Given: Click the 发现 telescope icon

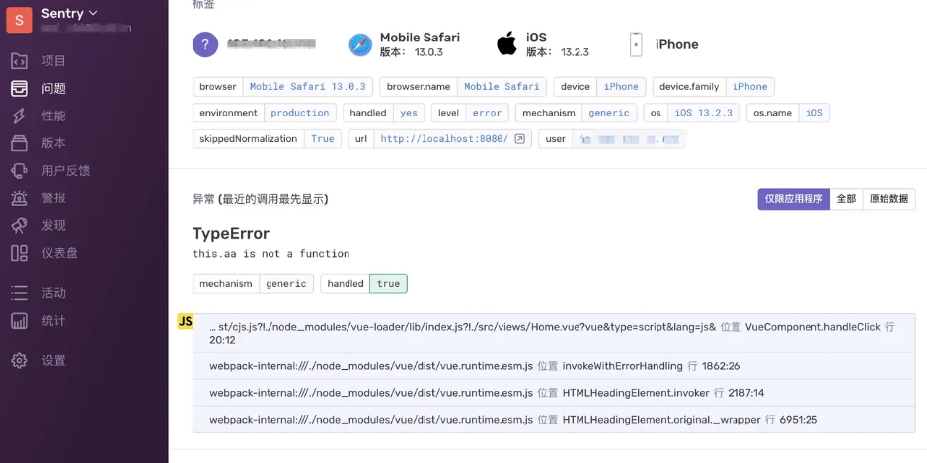Looking at the screenshot, I should (19, 225).
